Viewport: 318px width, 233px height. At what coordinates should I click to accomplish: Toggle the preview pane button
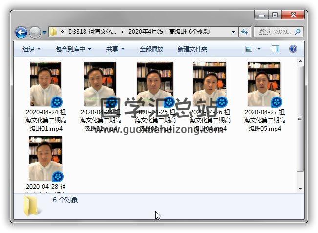[x=276, y=49]
